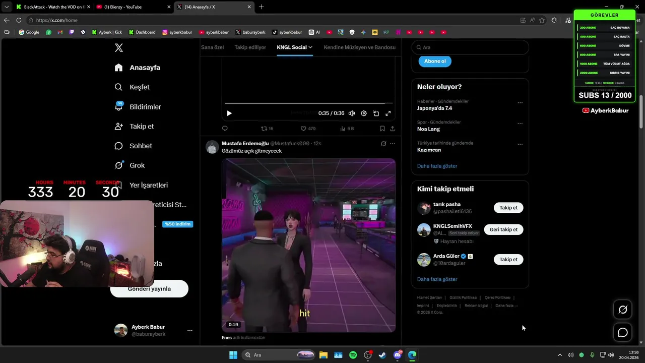
Task: Open Spotify from taskbar
Action: (353, 355)
